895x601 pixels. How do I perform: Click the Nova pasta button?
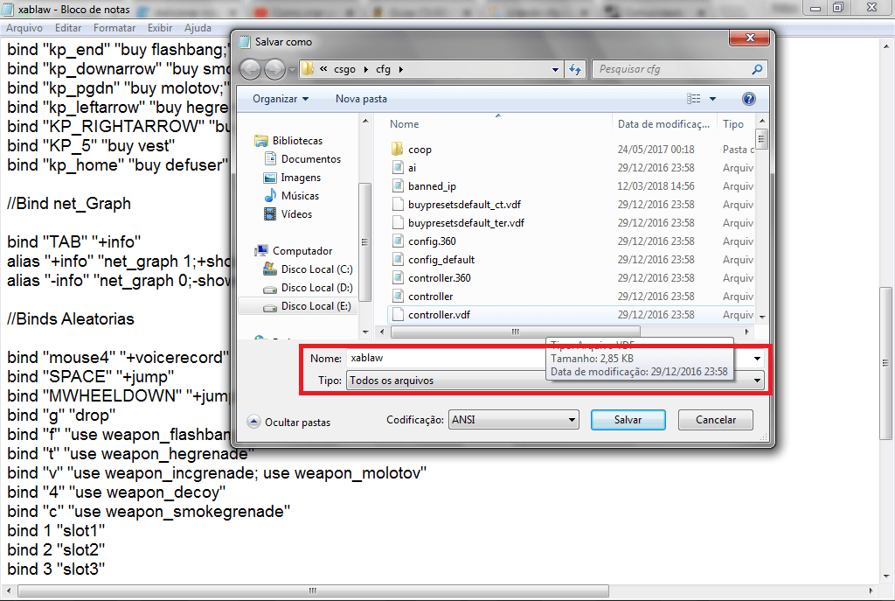point(361,99)
